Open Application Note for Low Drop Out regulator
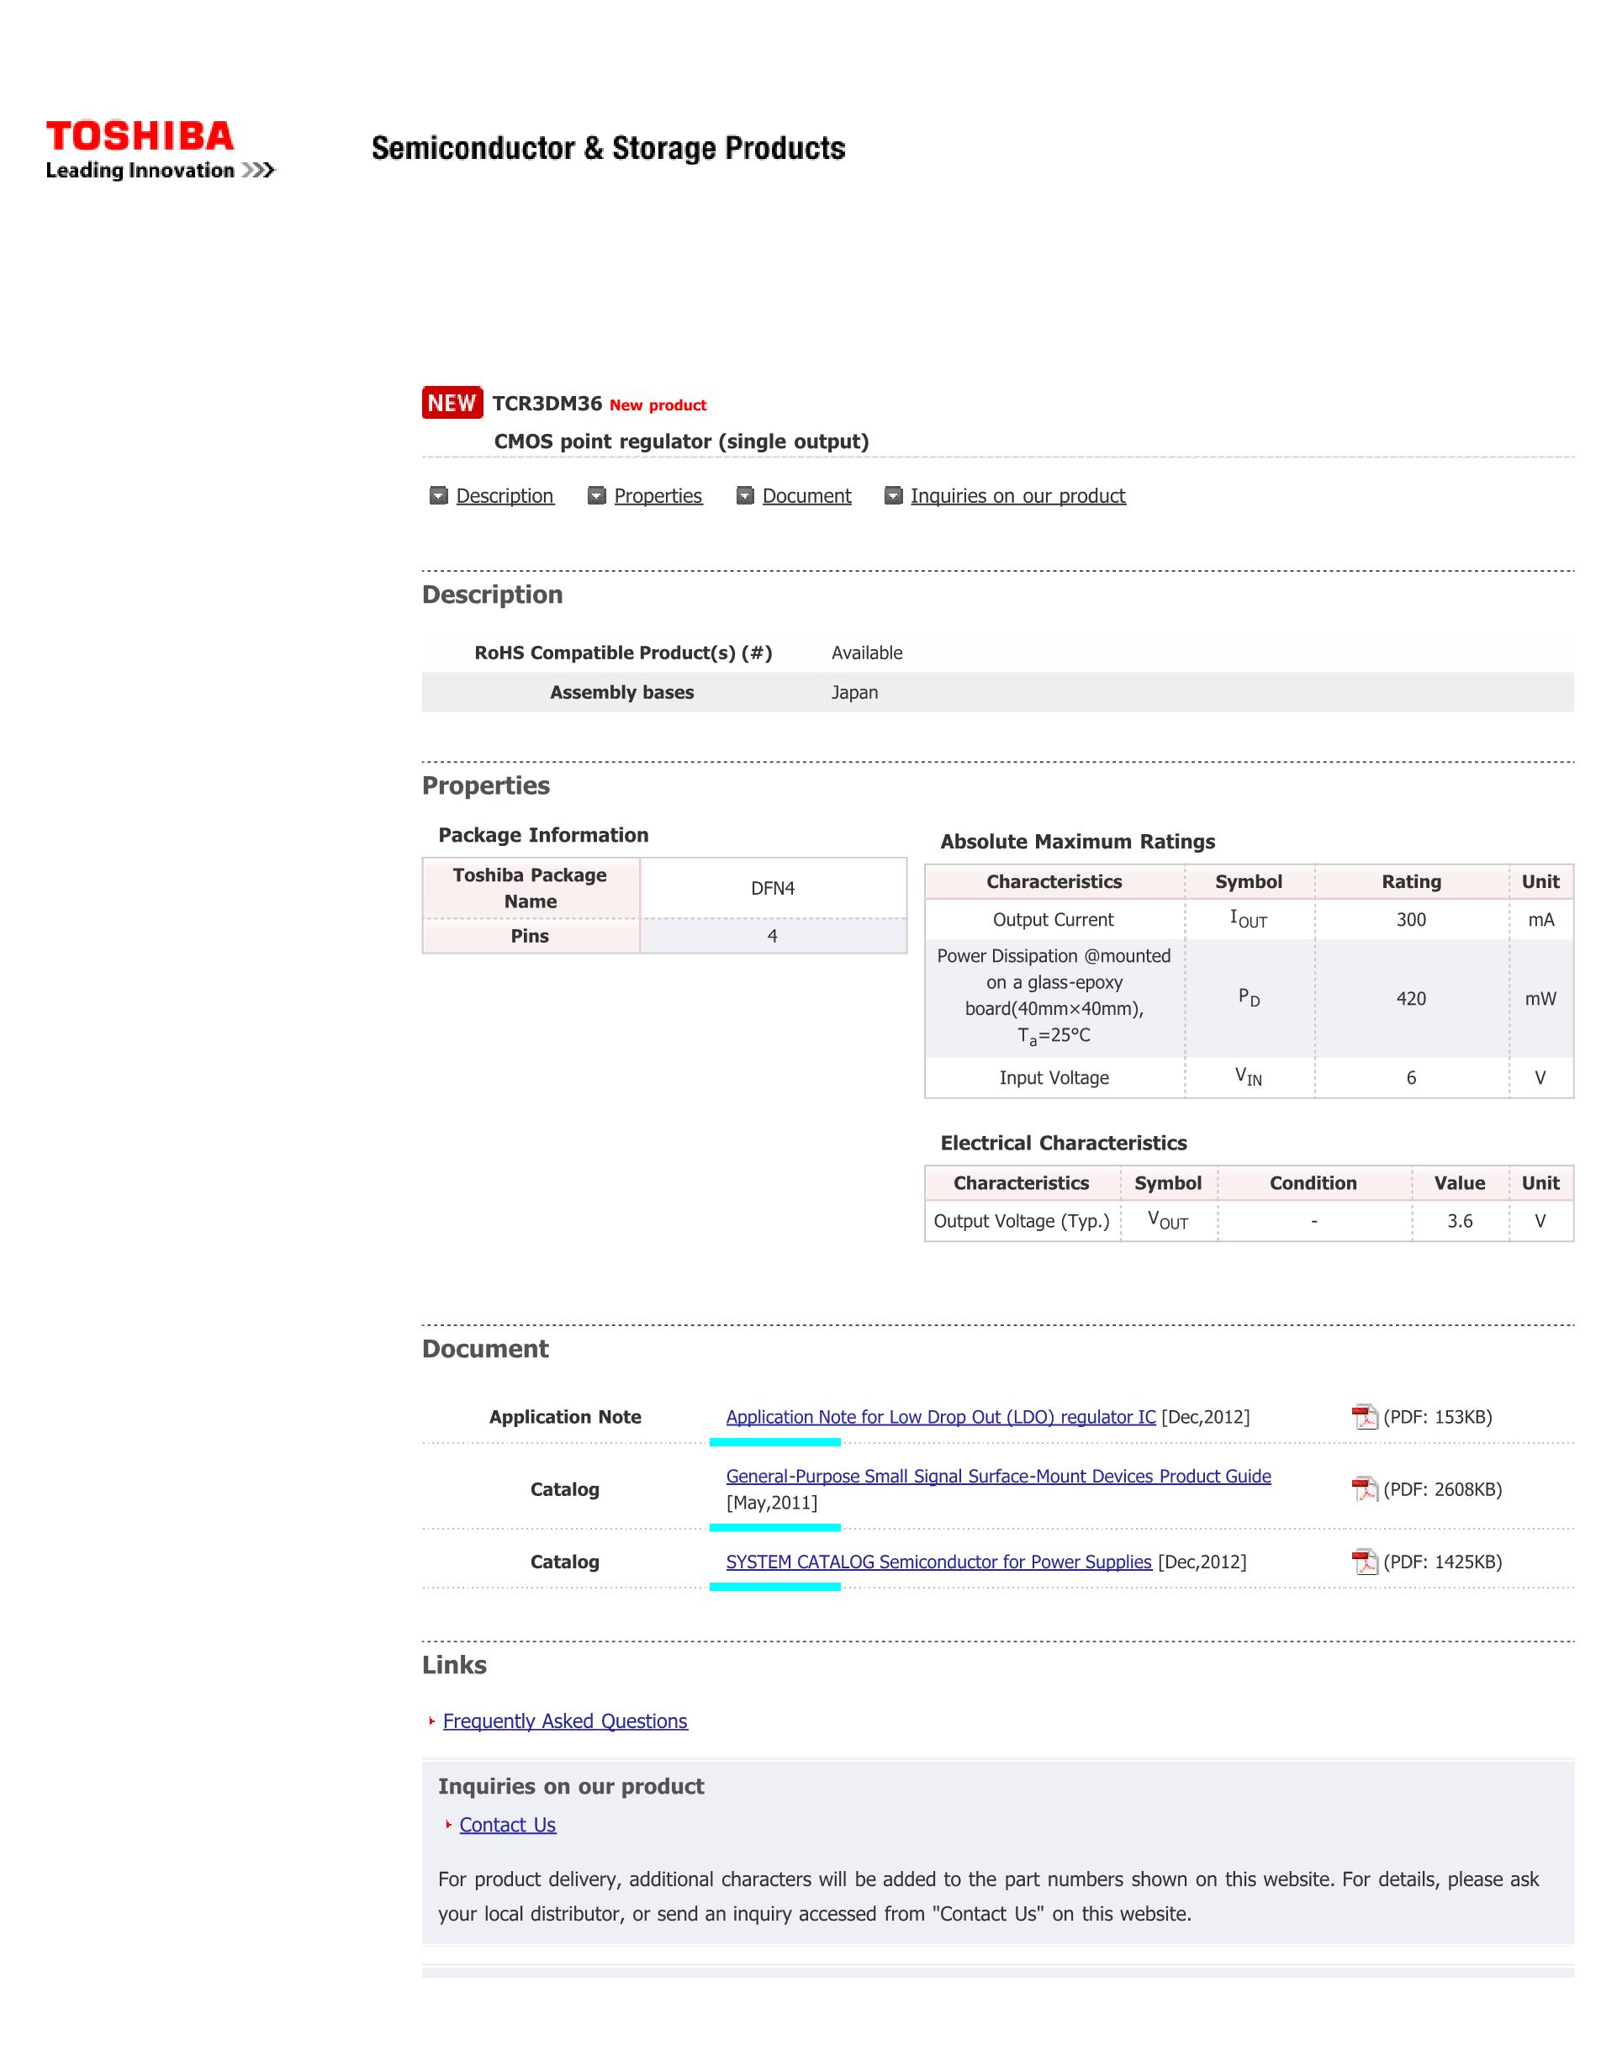The image size is (1601, 2072). pyautogui.click(x=940, y=1418)
